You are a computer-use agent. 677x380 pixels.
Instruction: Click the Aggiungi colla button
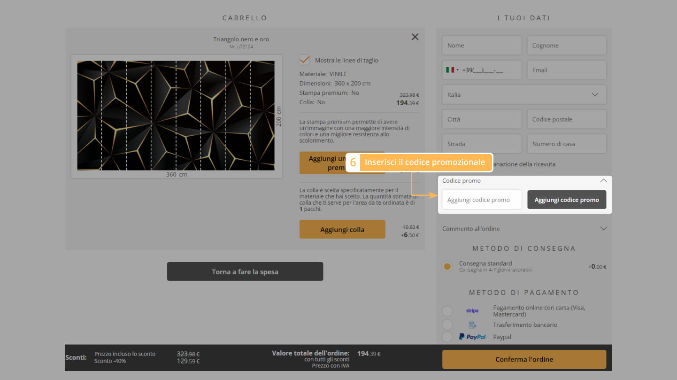(342, 229)
